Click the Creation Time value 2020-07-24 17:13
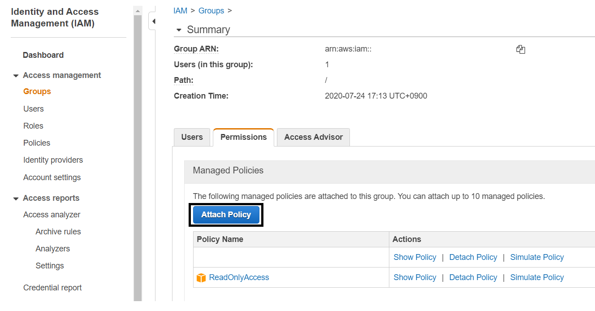 click(x=376, y=96)
